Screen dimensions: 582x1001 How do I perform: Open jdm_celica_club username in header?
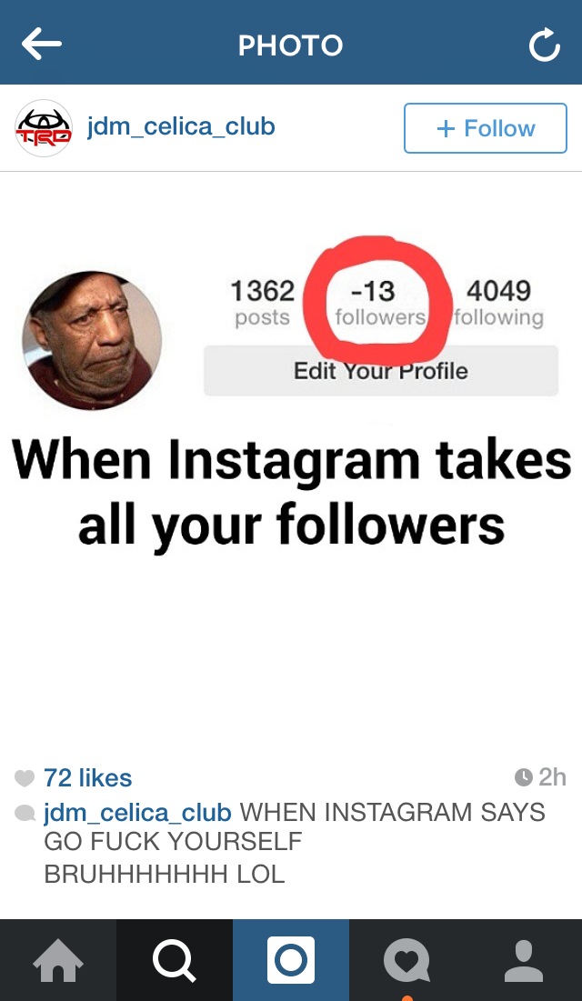click(181, 126)
